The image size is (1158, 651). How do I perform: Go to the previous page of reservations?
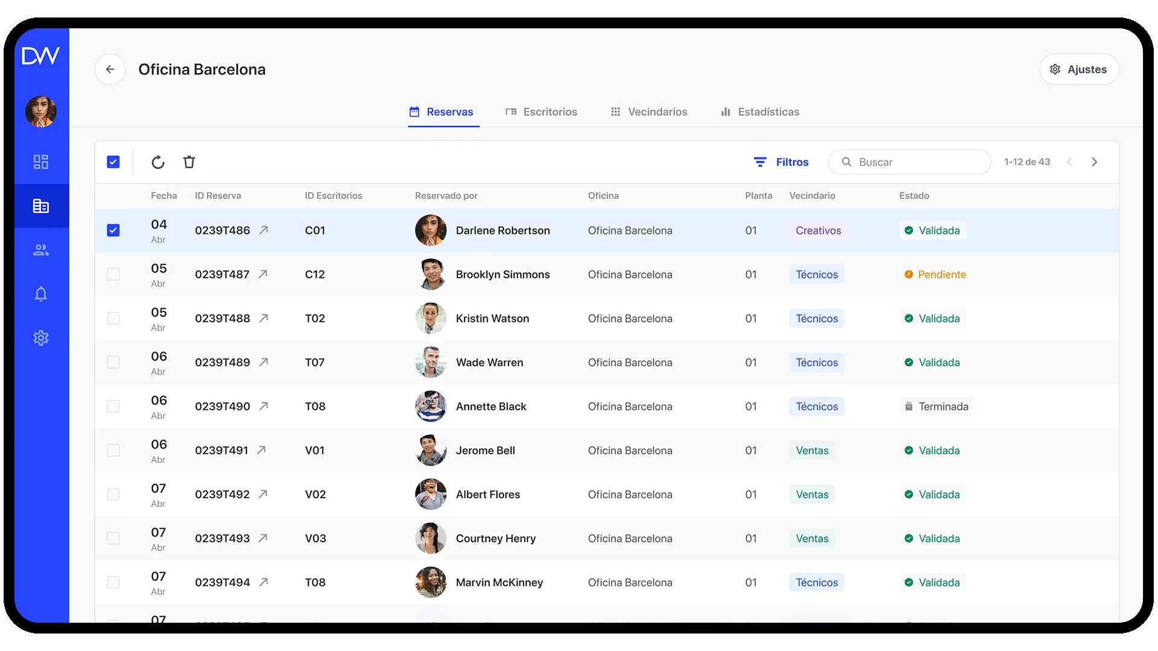pos(1069,162)
